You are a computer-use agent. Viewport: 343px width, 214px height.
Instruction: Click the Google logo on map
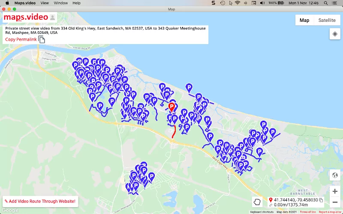point(10,211)
